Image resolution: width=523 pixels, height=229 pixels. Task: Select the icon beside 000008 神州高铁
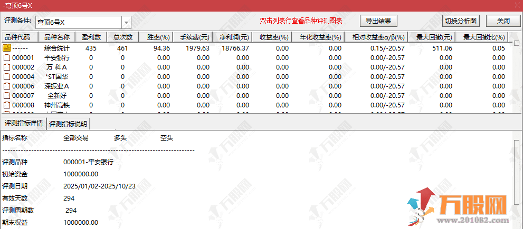coord(7,105)
